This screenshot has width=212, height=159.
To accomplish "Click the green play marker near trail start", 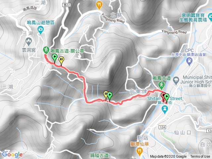I will click(x=55, y=58).
